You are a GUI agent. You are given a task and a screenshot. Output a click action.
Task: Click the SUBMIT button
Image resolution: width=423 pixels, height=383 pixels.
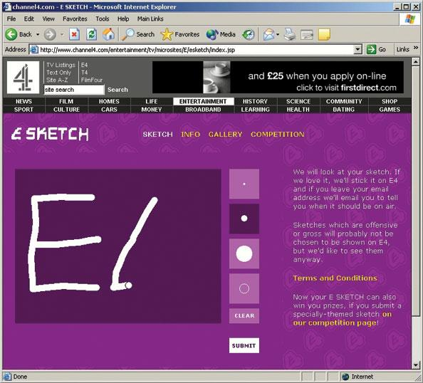click(x=244, y=345)
